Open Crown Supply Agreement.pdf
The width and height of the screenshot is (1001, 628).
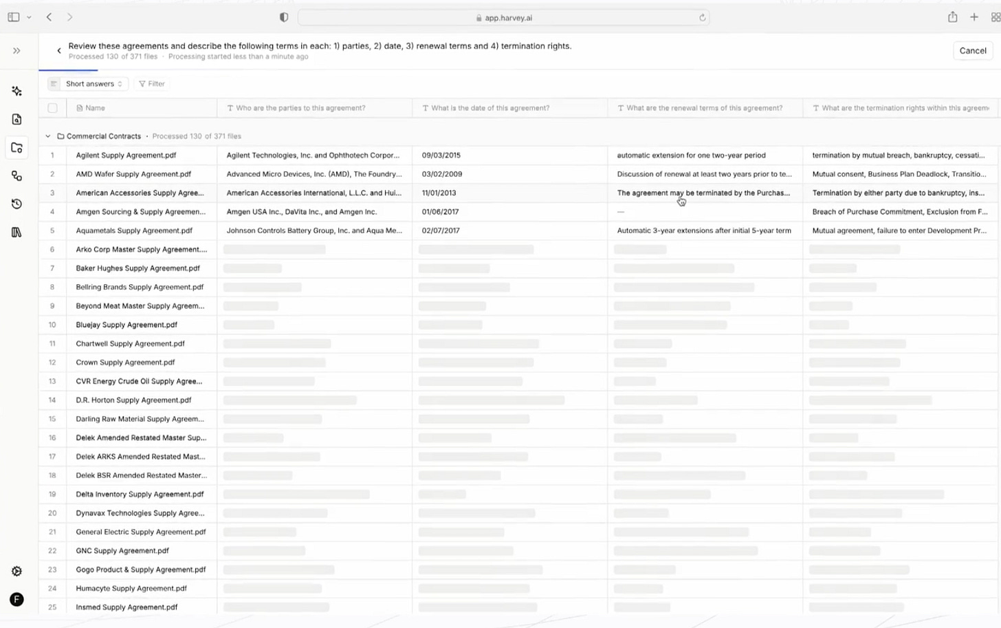[x=125, y=362]
